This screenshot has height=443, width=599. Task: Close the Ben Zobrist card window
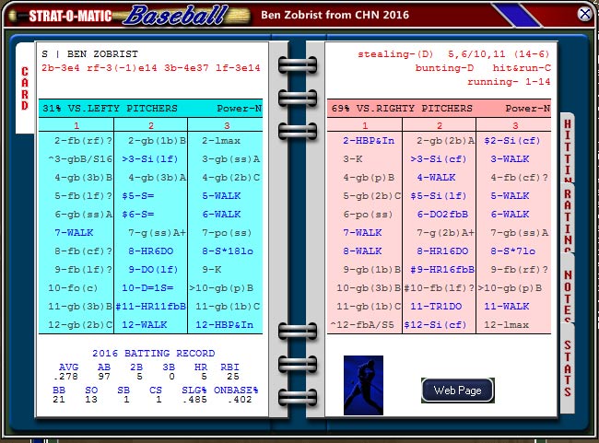pos(584,14)
